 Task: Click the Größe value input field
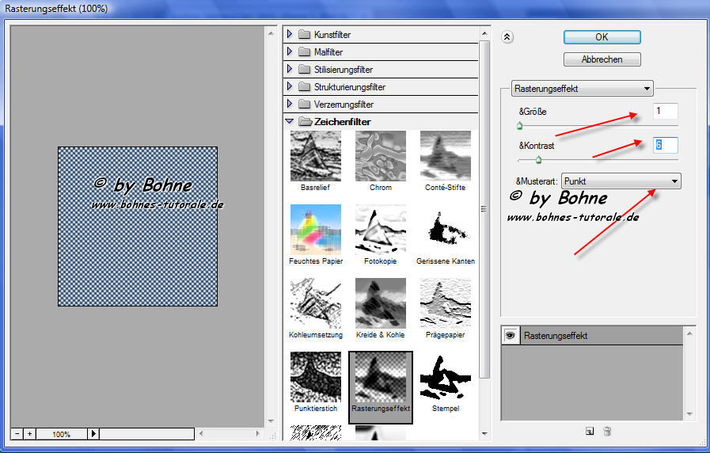665,112
